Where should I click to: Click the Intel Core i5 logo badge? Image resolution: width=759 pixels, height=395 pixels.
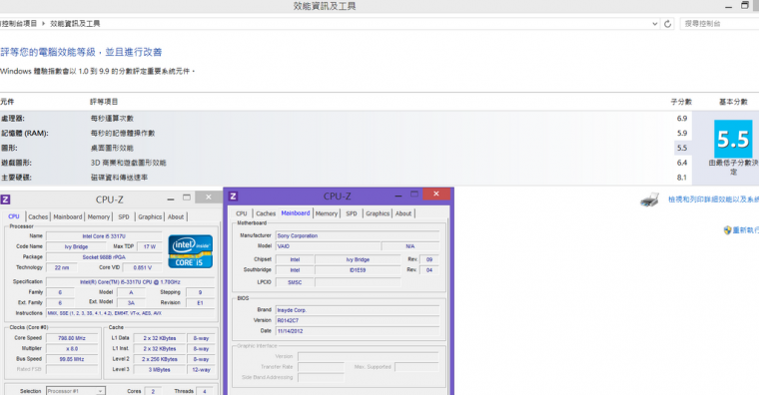click(x=190, y=251)
